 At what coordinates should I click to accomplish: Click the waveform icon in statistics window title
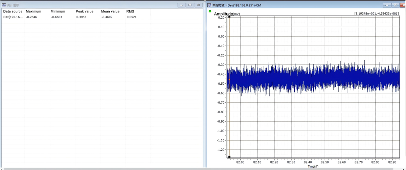4,5
